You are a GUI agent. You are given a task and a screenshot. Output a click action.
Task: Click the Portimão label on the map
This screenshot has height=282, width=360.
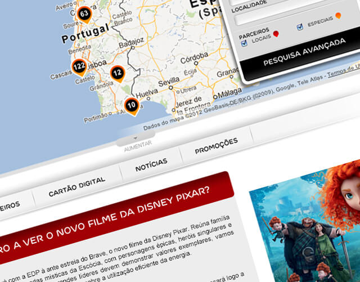96,118
